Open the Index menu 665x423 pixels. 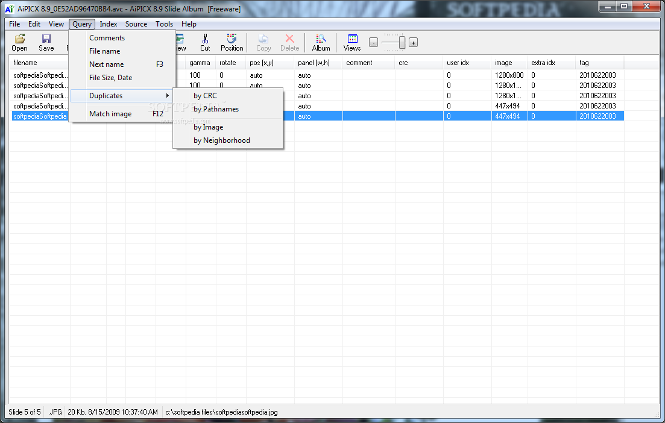pos(109,24)
